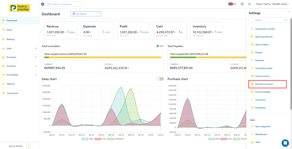Go to Reports in the sidebar
The height and width of the screenshot is (149, 292).
coord(11,84)
